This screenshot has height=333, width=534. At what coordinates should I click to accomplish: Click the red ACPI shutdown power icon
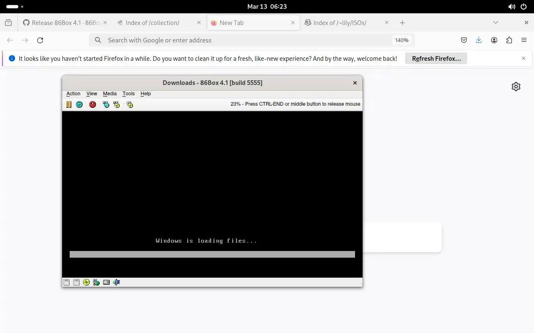pyautogui.click(x=93, y=104)
